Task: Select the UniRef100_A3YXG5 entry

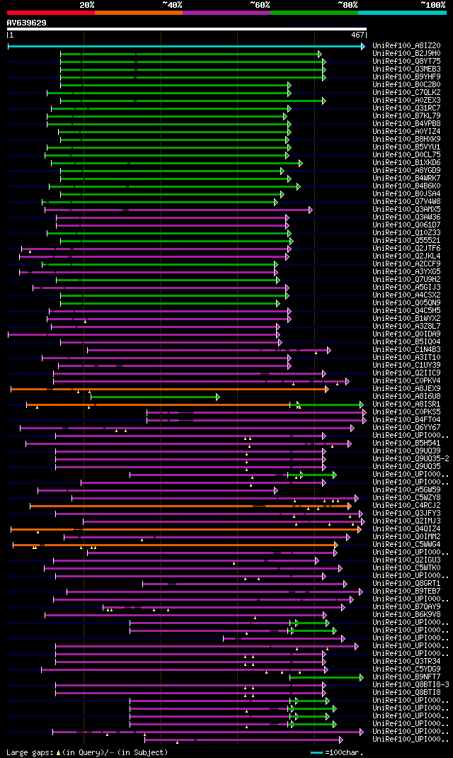Action: tap(406, 272)
